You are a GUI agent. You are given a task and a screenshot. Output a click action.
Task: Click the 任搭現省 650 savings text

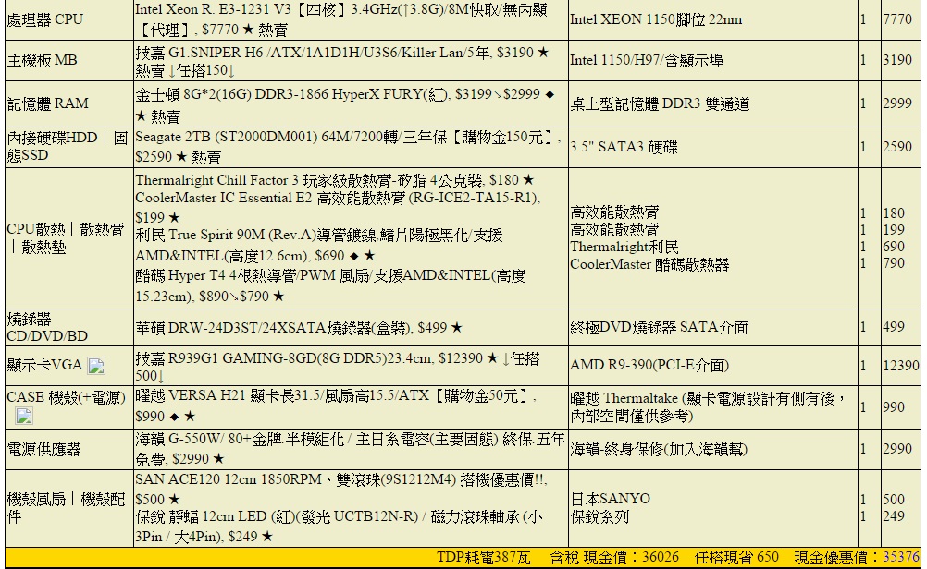pos(736,557)
